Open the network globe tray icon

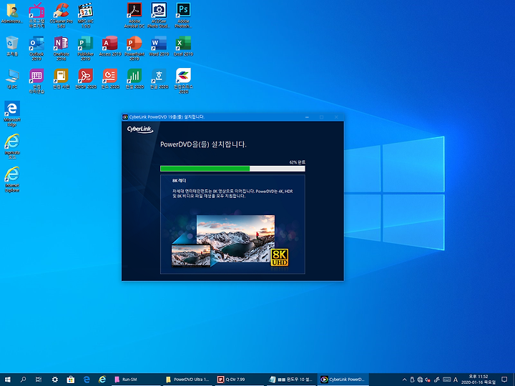(420, 380)
